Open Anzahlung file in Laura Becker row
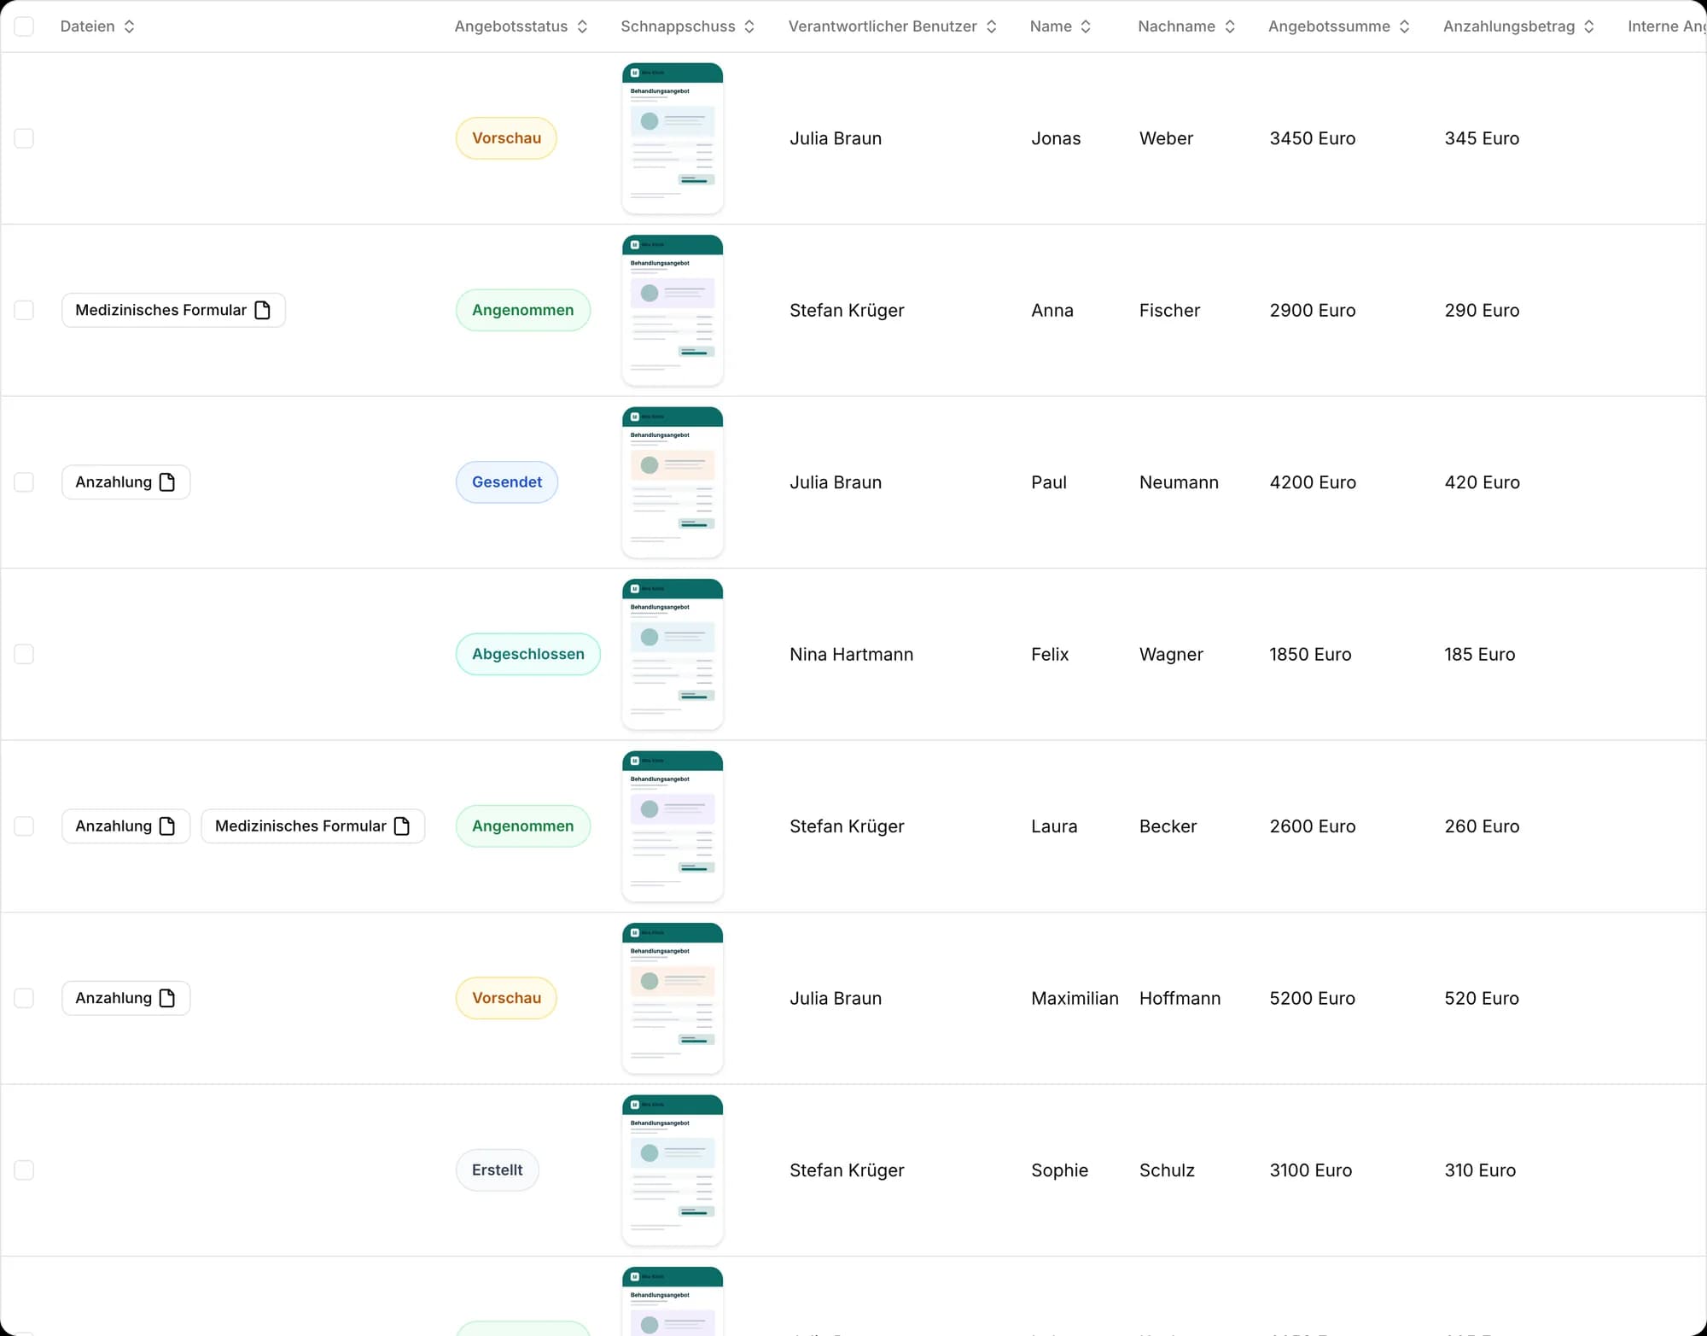Viewport: 1707px width, 1336px height. tap(125, 826)
